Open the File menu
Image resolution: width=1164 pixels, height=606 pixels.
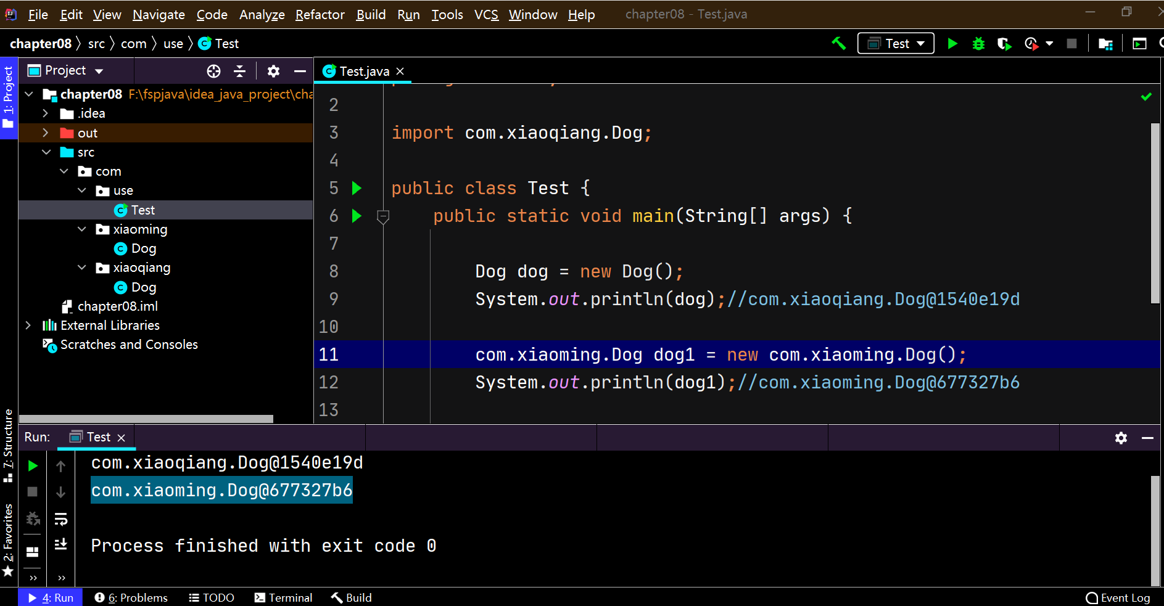[38, 14]
